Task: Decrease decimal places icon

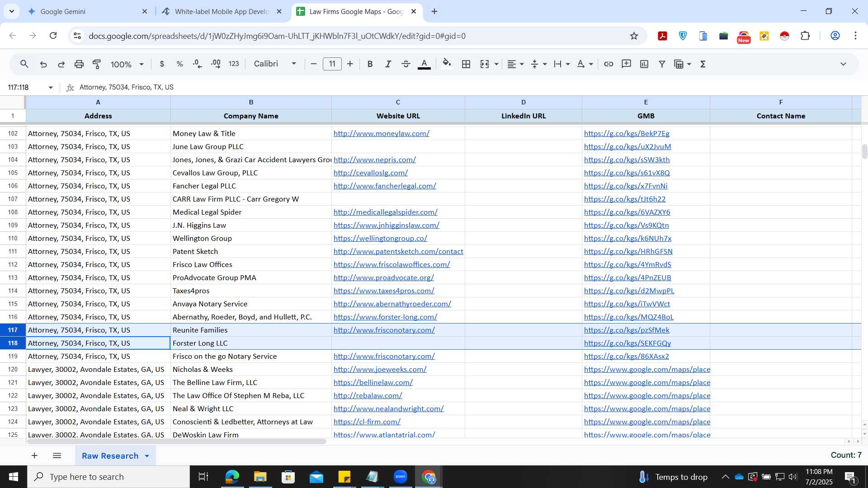Action: 198,64
